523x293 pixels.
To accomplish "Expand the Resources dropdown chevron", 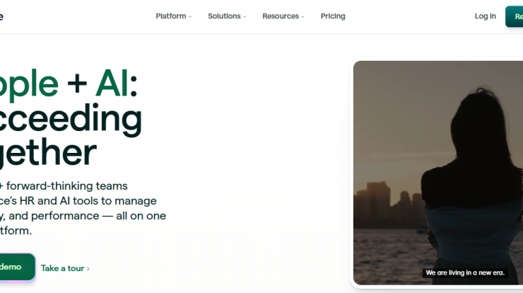I will (x=303, y=17).
